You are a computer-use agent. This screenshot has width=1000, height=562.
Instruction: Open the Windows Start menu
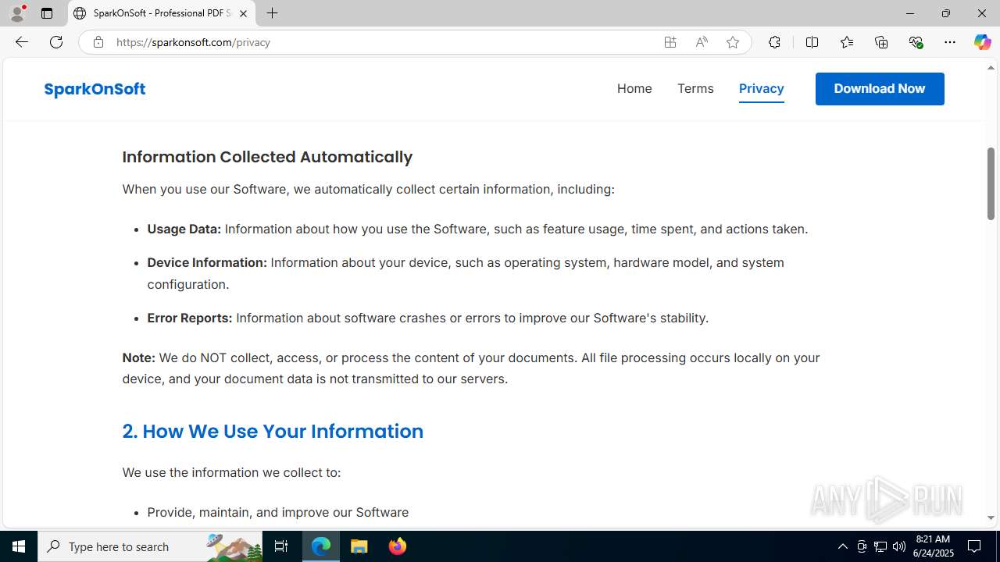[x=19, y=546]
